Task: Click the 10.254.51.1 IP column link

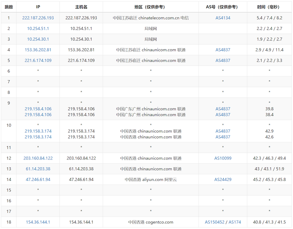Action: pyautogui.click(x=38, y=29)
